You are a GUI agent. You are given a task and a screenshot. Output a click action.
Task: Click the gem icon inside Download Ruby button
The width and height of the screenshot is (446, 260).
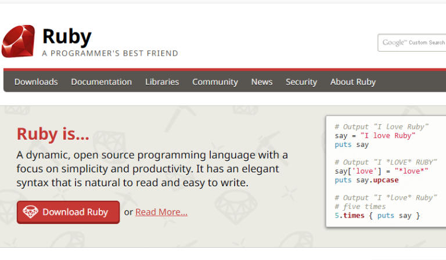click(x=30, y=212)
